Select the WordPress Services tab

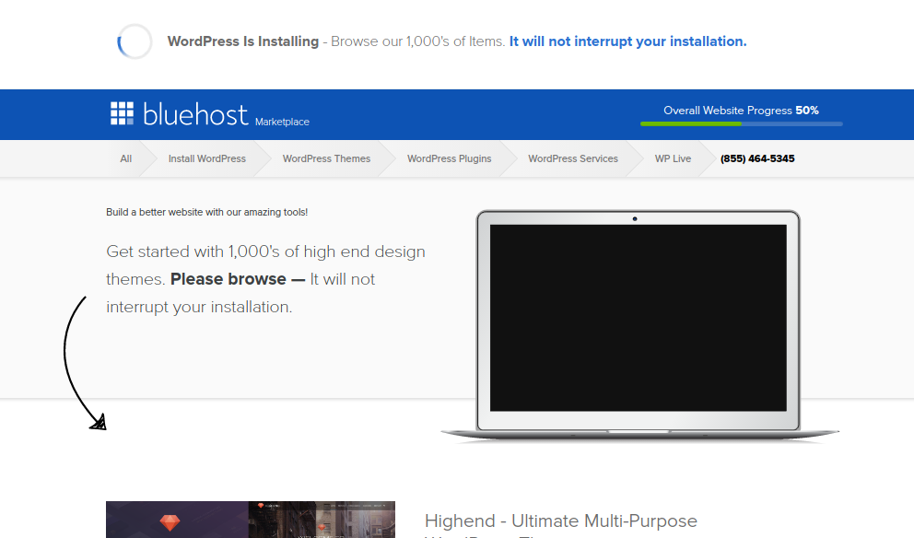coord(573,158)
